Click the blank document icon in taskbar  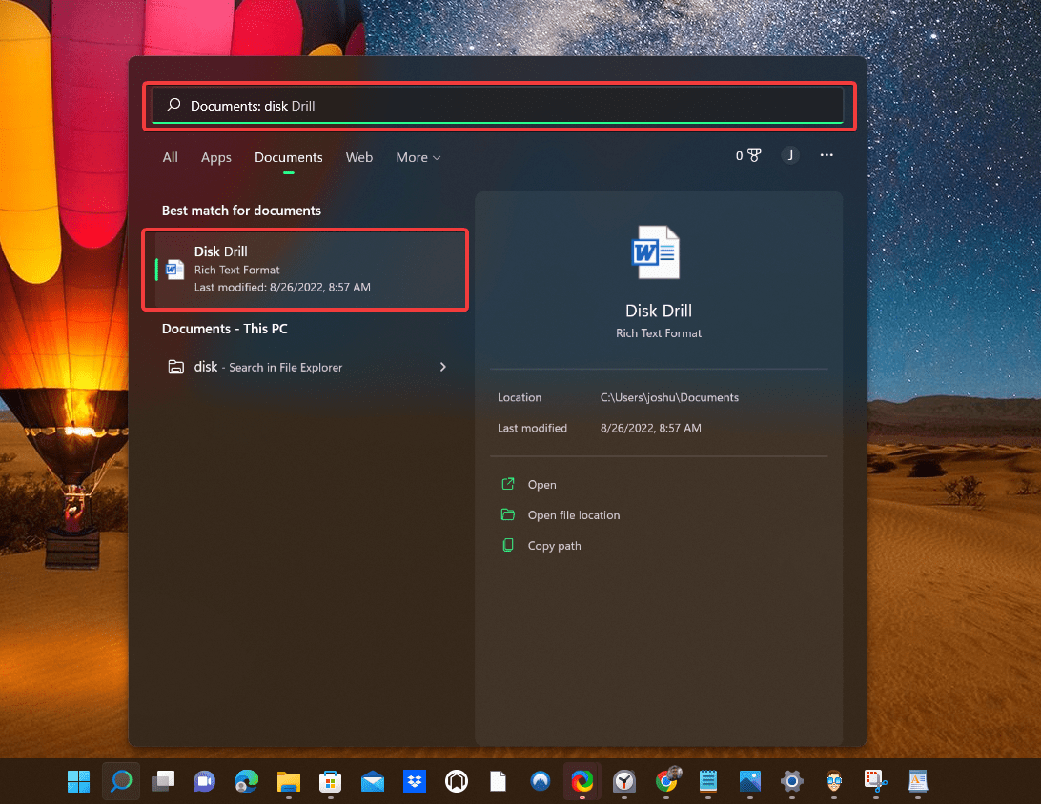tap(498, 781)
